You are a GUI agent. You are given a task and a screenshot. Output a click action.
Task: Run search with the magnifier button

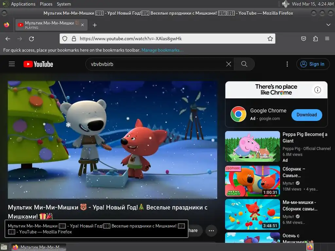pos(244,64)
